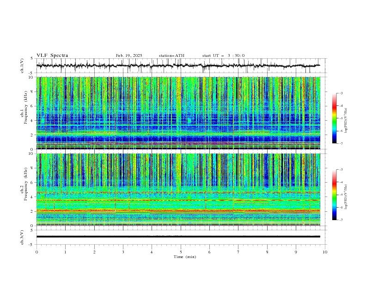This screenshot has width=366, height=283.
Task: Click the time axis tick label "5"
Action: point(181,252)
